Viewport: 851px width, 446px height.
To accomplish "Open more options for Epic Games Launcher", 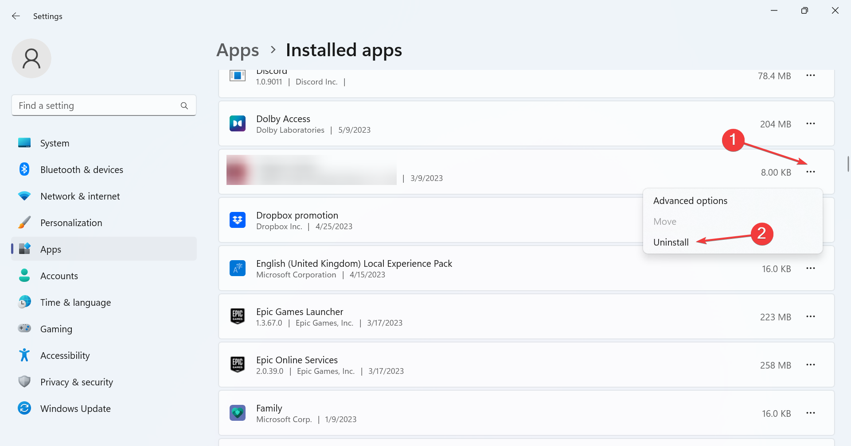I will coord(811,317).
